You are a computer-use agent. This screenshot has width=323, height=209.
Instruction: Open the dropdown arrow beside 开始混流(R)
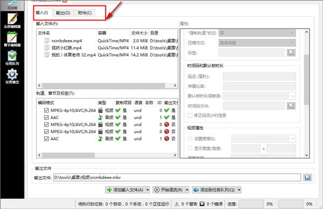187,190
